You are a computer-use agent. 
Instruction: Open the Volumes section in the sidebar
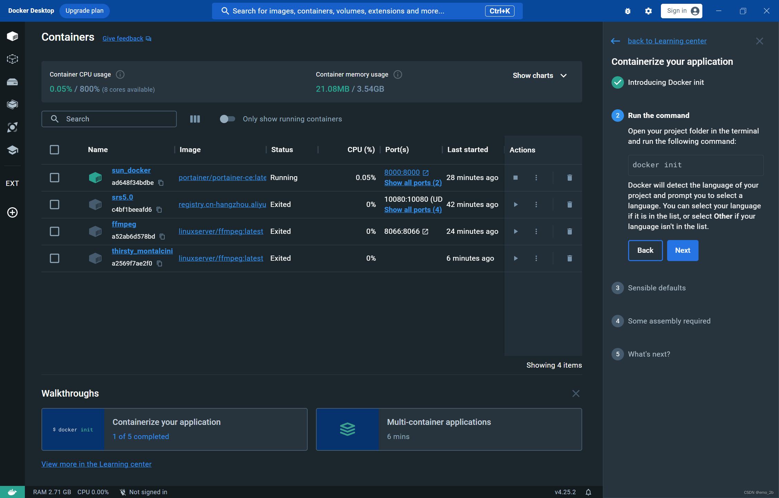12,82
